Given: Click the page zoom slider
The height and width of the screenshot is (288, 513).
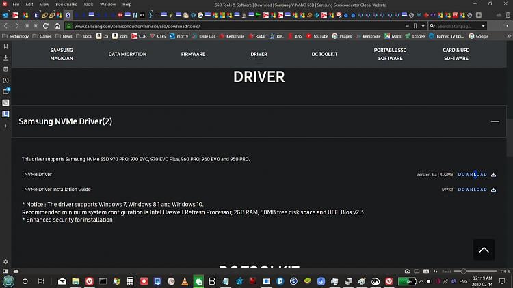Looking at the screenshot, I should 475,272.
